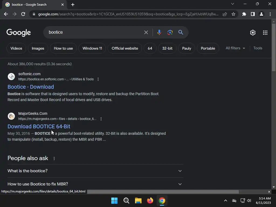
Task: Open taskbar clock showing 5:14 AM
Action: click(263, 201)
